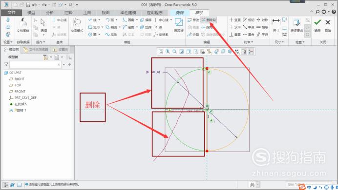Screen dimensions: 338x190
Task: Click 确定 (OK) green checkmark
Action: click(317, 25)
